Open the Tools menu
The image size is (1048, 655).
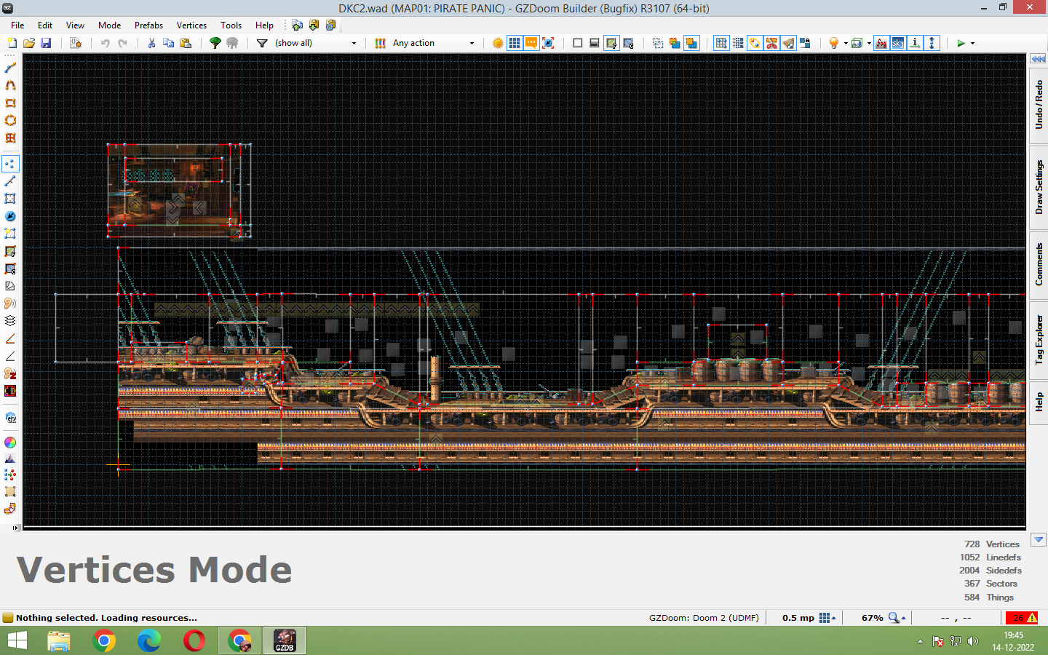coord(231,25)
